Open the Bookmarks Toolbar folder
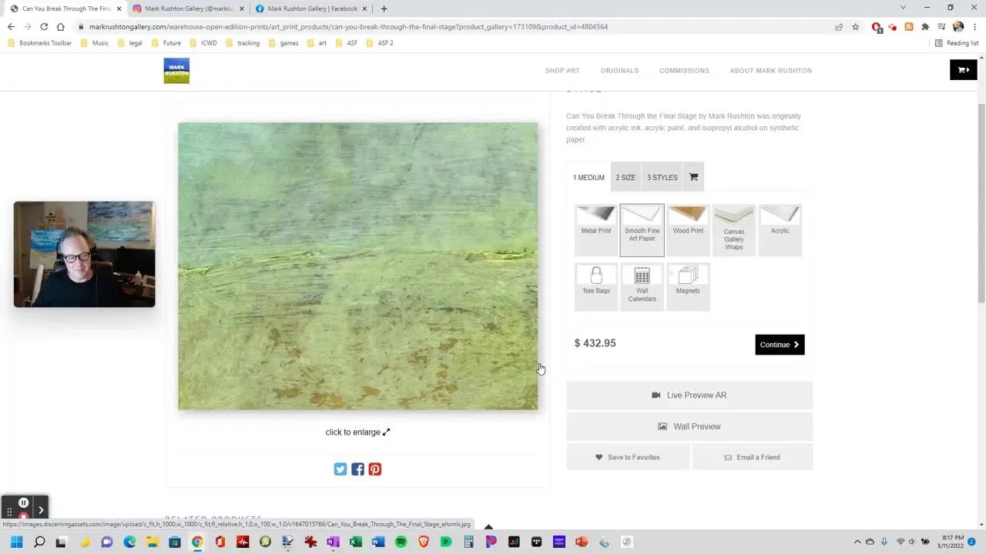Image resolution: width=986 pixels, height=554 pixels. click(39, 43)
